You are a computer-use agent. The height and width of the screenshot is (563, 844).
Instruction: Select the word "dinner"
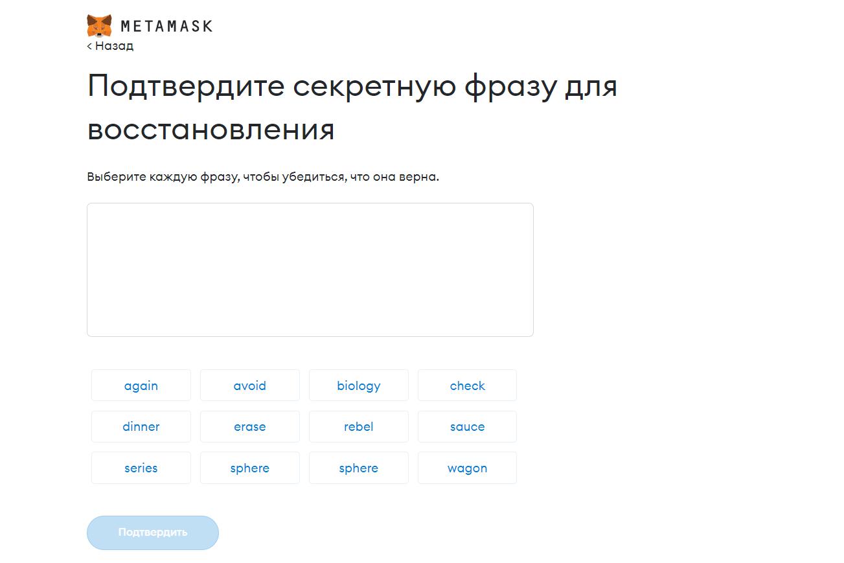tap(141, 426)
